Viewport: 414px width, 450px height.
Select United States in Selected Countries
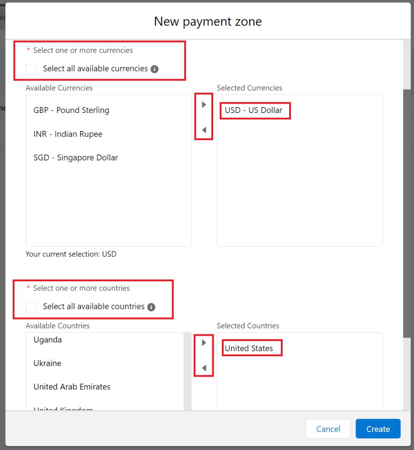tap(249, 348)
